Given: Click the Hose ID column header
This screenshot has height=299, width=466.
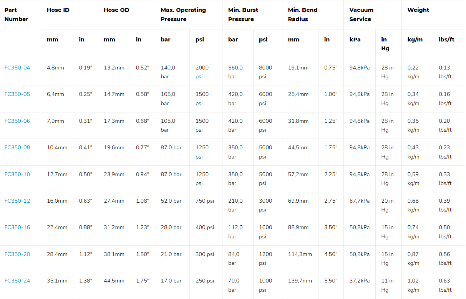Looking at the screenshot, I should (58, 10).
